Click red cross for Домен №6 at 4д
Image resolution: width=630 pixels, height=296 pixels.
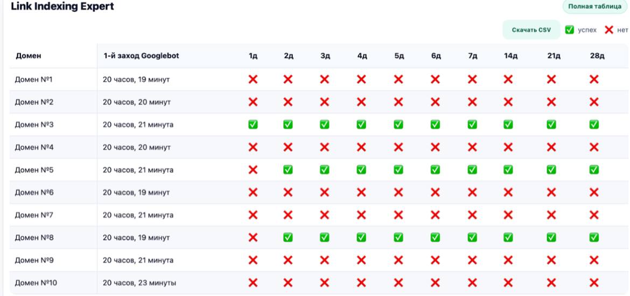pyautogui.click(x=362, y=192)
